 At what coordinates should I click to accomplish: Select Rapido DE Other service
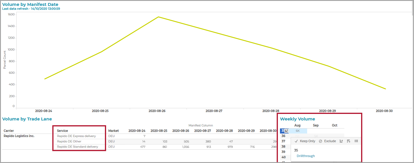tap(69, 141)
